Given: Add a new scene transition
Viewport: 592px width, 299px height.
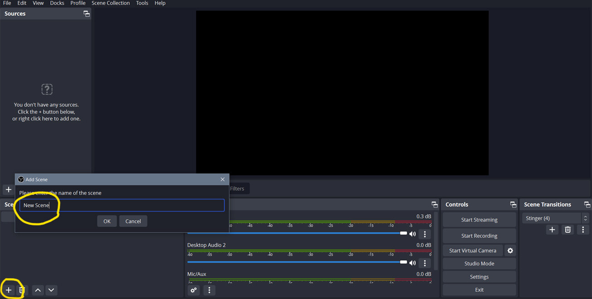Looking at the screenshot, I should point(552,230).
